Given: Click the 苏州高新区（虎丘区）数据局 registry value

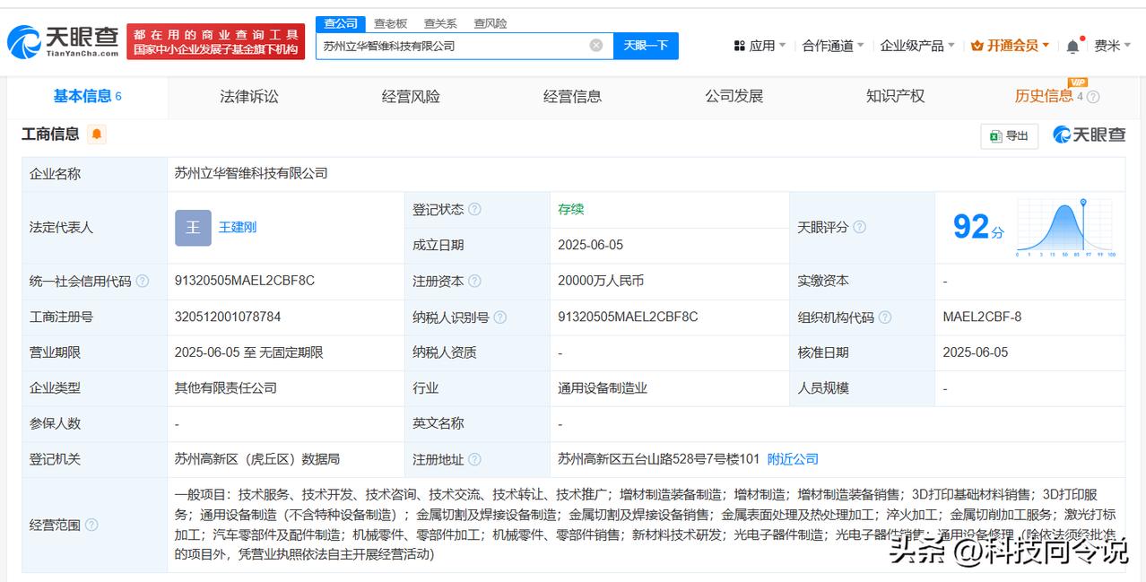Looking at the screenshot, I should click(x=257, y=459).
